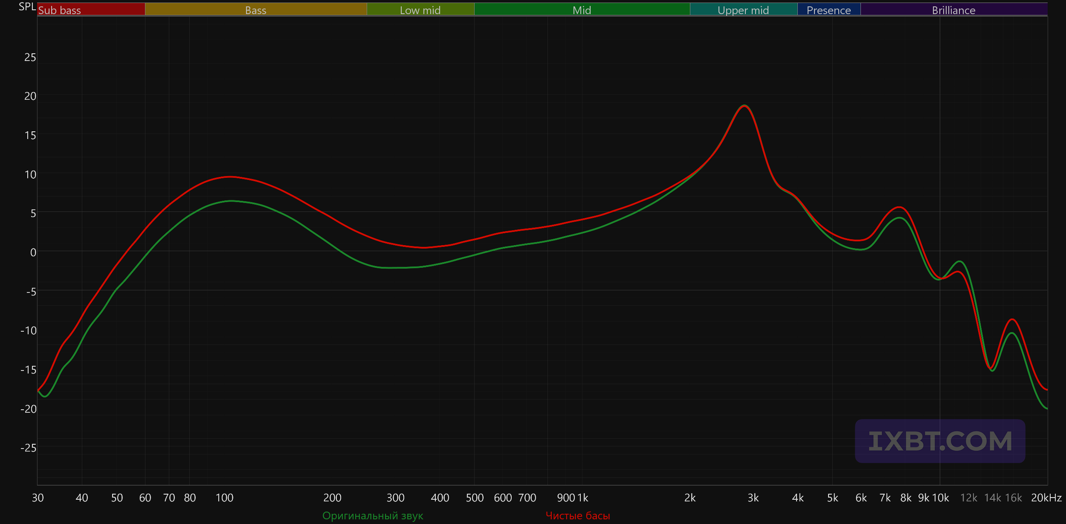The height and width of the screenshot is (524, 1066).
Task: Click the 10k frequency tick label
Action: [941, 498]
